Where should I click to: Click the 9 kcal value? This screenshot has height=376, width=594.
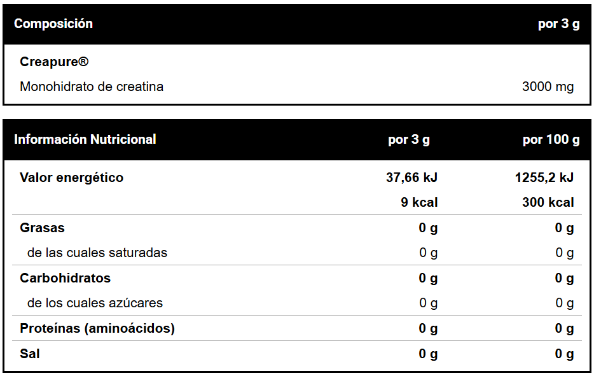[x=419, y=203]
